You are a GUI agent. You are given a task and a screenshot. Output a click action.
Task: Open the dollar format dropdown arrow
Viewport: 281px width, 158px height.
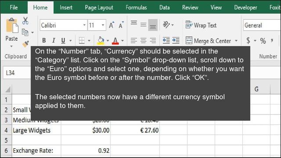tap(255, 41)
